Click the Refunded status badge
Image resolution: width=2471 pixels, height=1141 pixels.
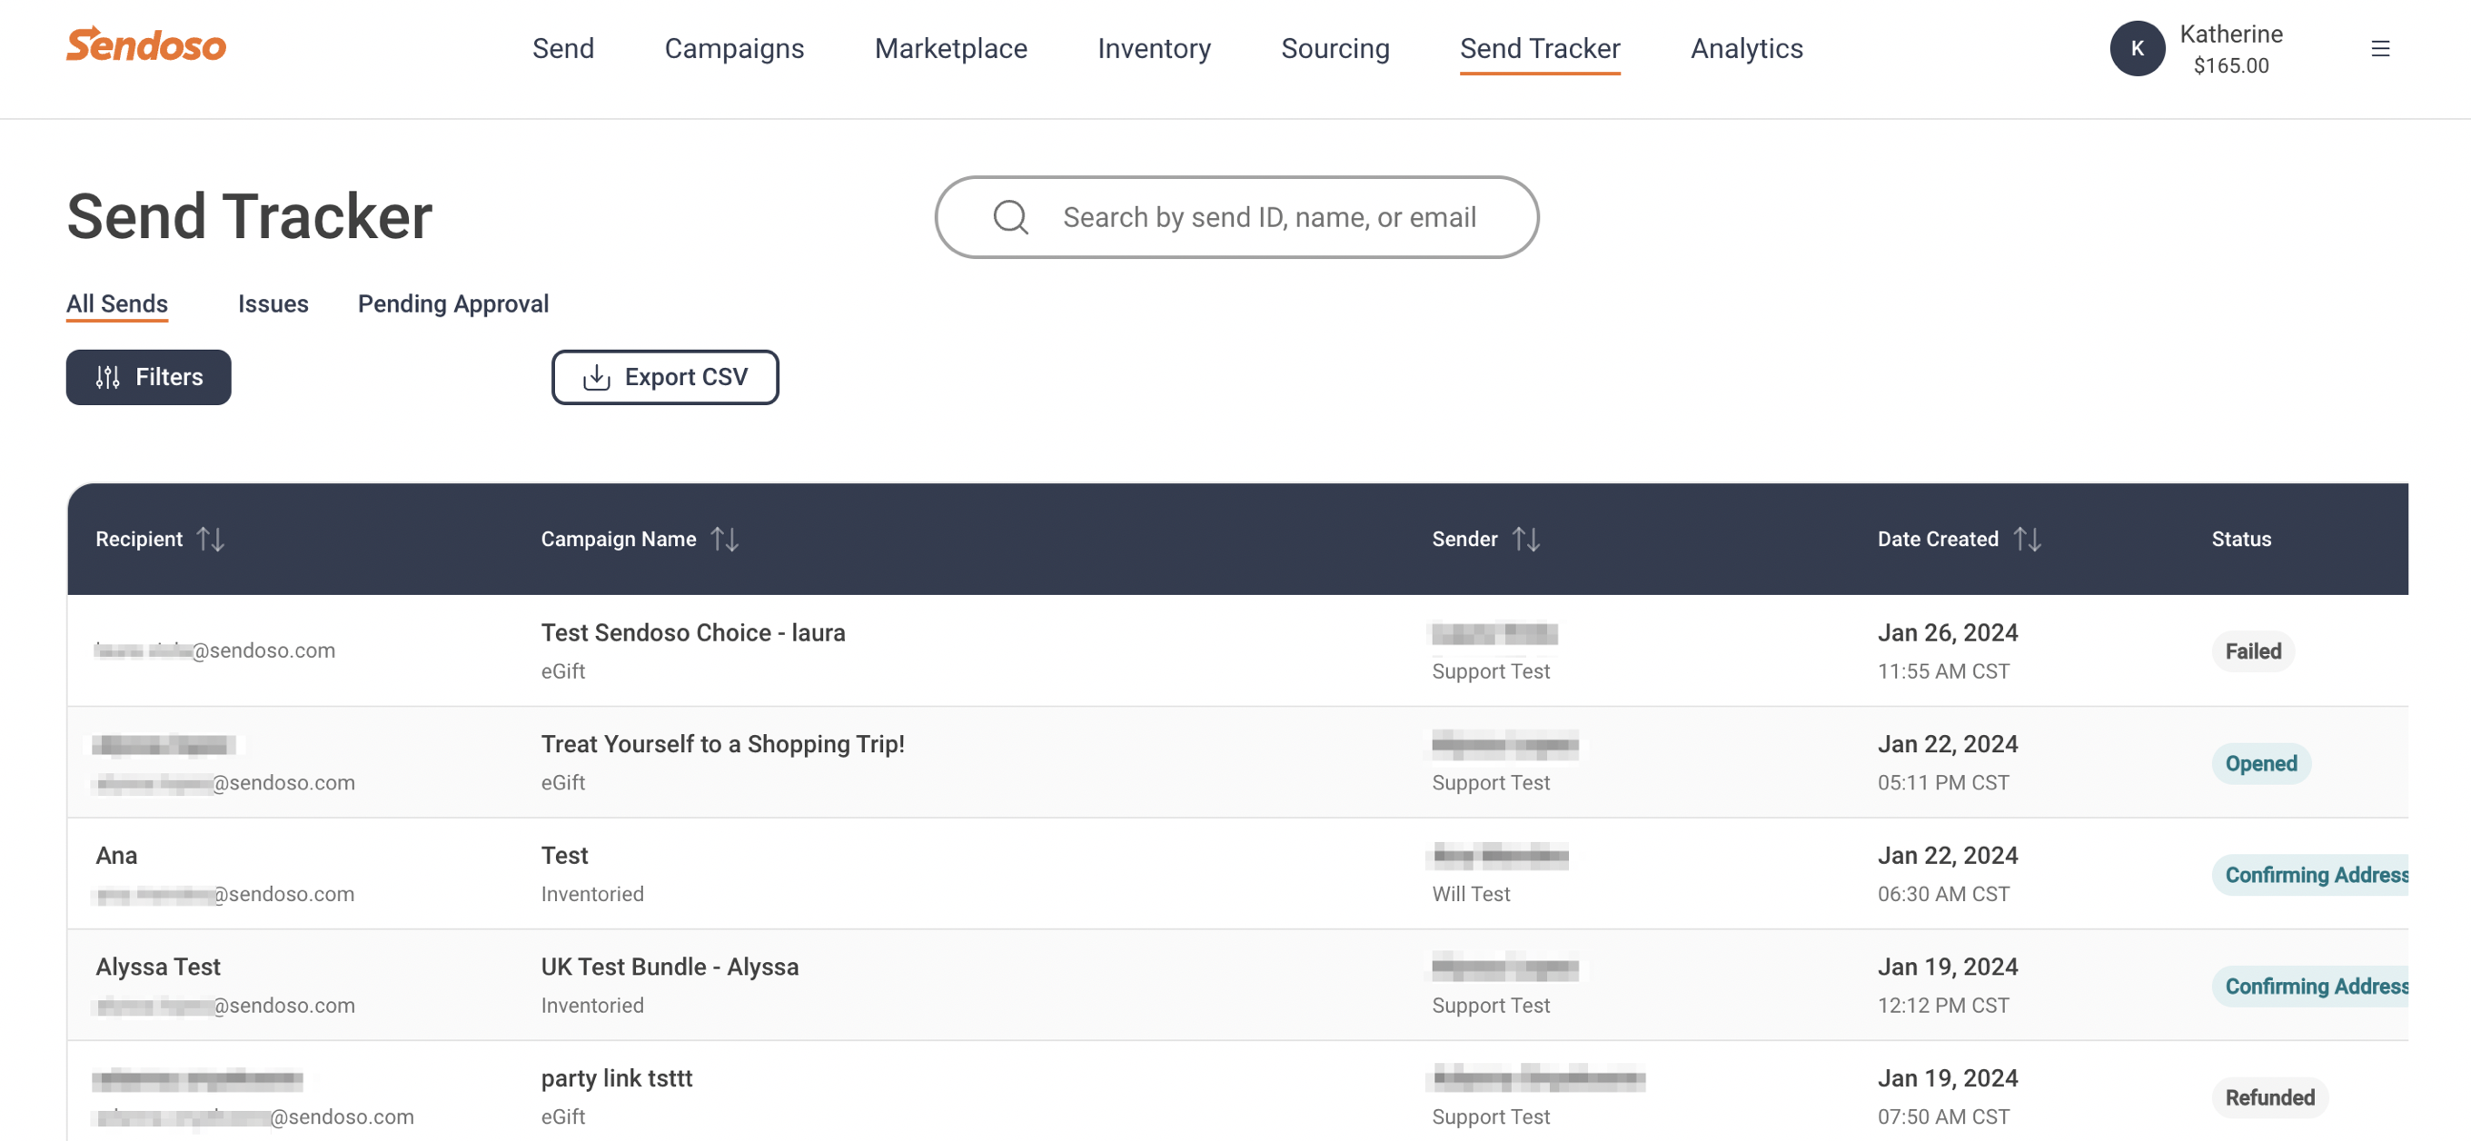point(2268,1096)
